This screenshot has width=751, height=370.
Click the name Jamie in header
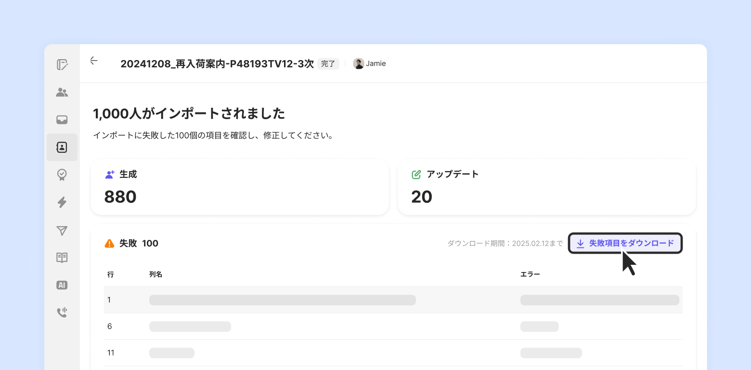[375, 63]
